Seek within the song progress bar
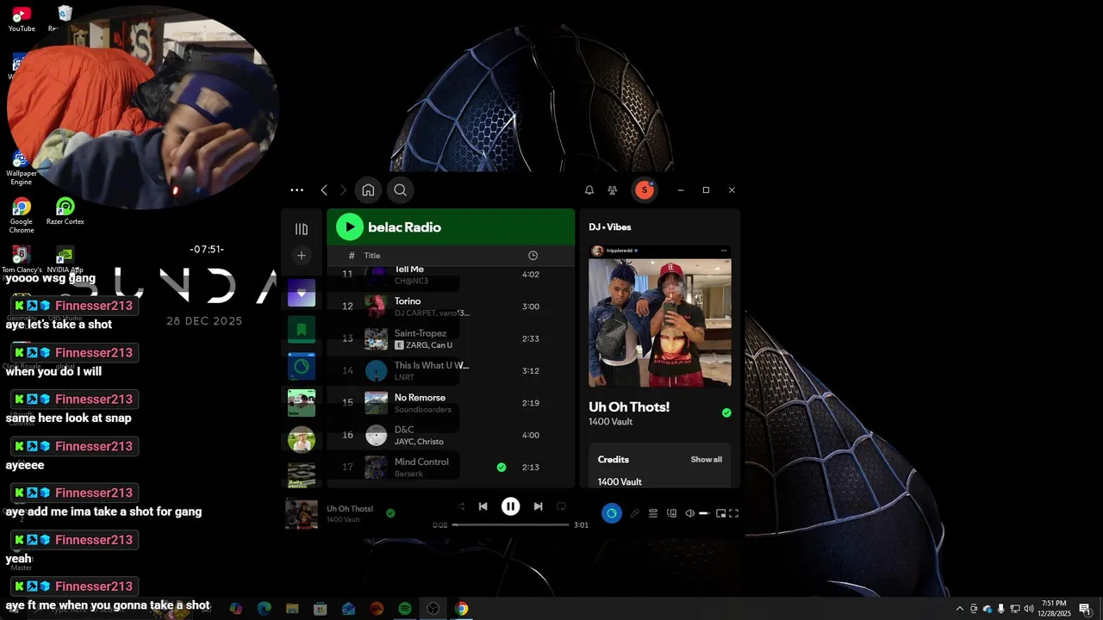Viewport: 1103px width, 620px height. coord(510,525)
